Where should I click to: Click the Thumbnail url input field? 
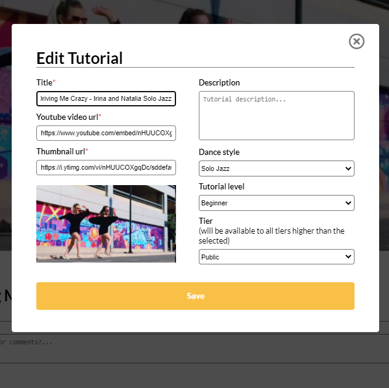(106, 167)
